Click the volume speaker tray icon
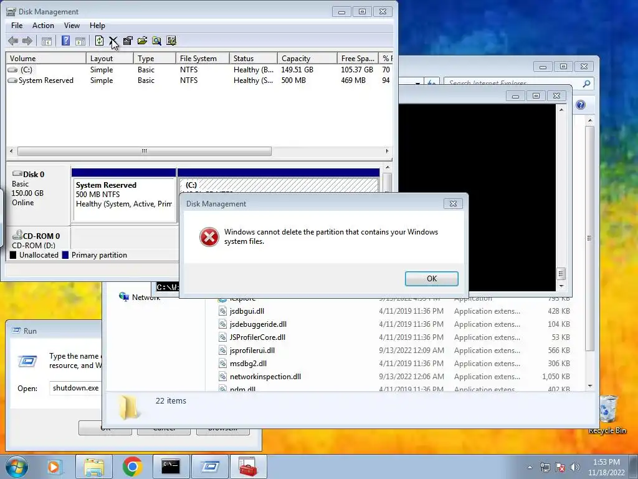Screen dimensions: 638x479 tap(574, 467)
